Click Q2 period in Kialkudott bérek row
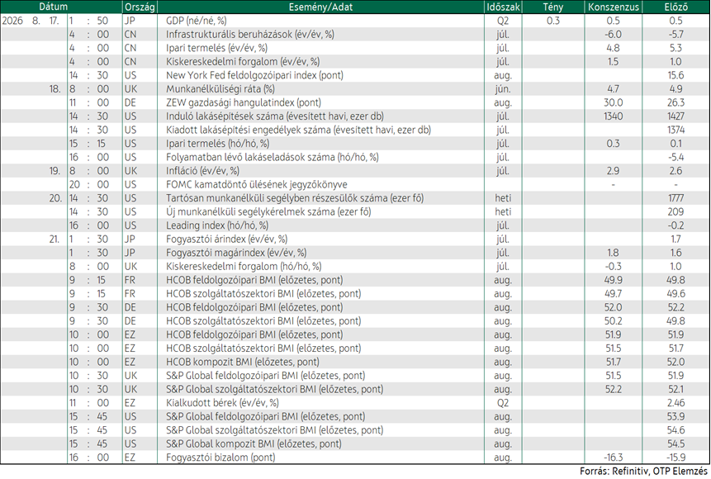The width and height of the screenshot is (711, 479). 503,403
